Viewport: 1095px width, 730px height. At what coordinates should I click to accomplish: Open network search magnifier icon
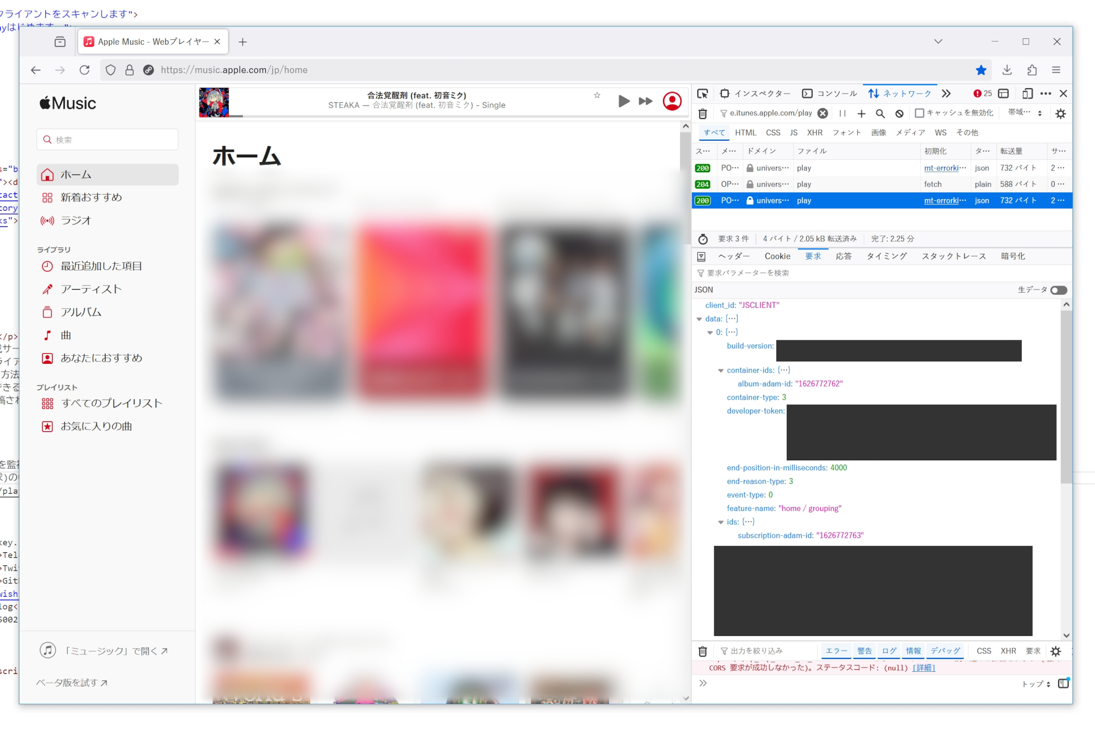[x=880, y=114]
